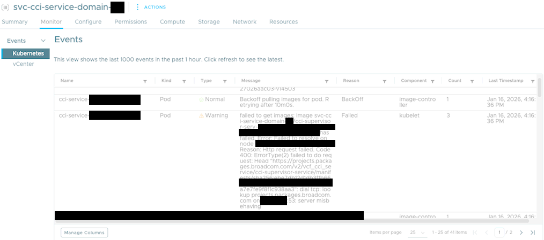Click the Manage Columns button
544x240 pixels.
tap(84, 233)
